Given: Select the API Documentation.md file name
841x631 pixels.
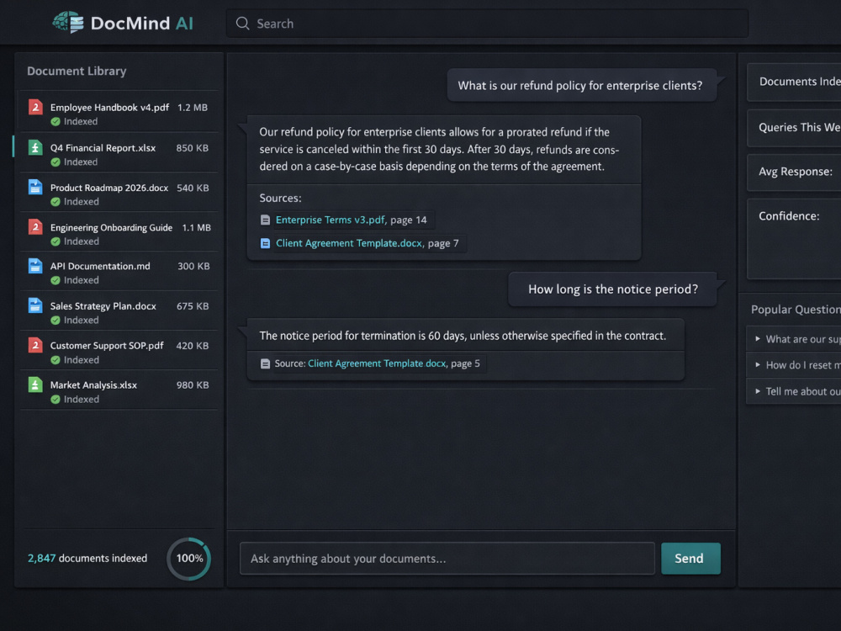Looking at the screenshot, I should point(100,266).
